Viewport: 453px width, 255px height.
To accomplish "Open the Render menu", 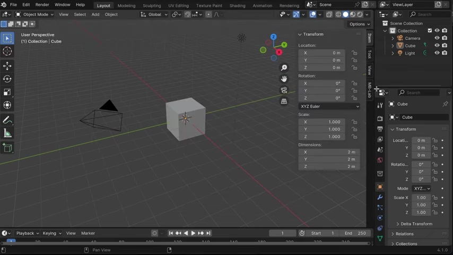I will pos(42,5).
